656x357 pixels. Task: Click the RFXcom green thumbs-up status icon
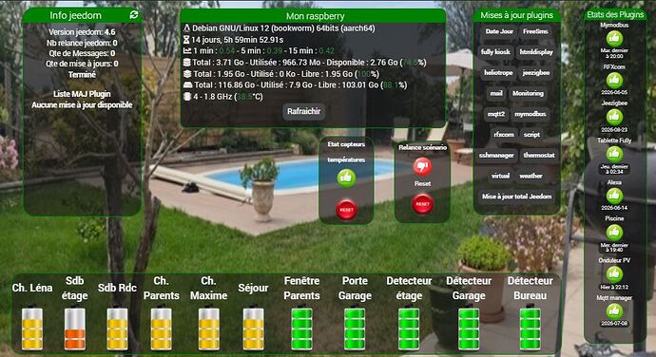tap(614, 81)
